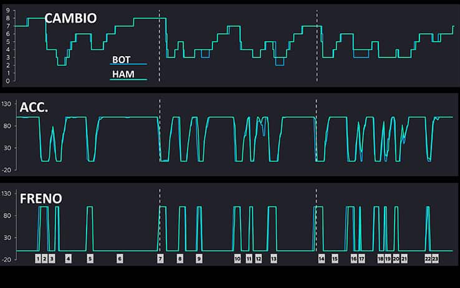Screen dimensions: 460x288
Task: Jump to corner marker 5
Action: [90, 258]
